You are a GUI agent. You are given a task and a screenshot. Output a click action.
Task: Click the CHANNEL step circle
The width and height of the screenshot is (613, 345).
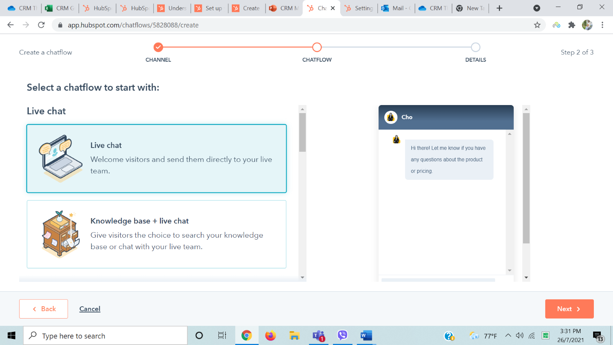tap(158, 47)
